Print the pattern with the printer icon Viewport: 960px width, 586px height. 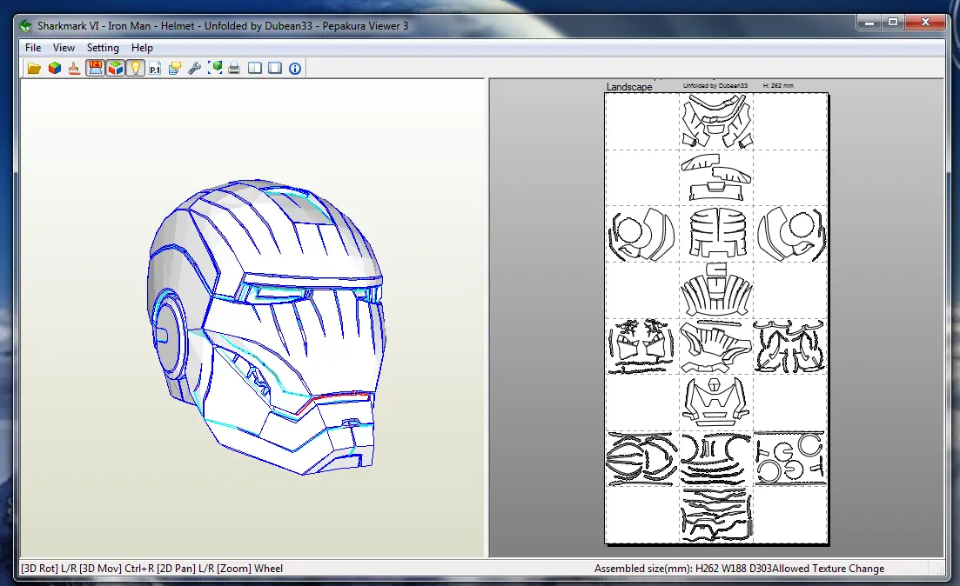pos(234,69)
